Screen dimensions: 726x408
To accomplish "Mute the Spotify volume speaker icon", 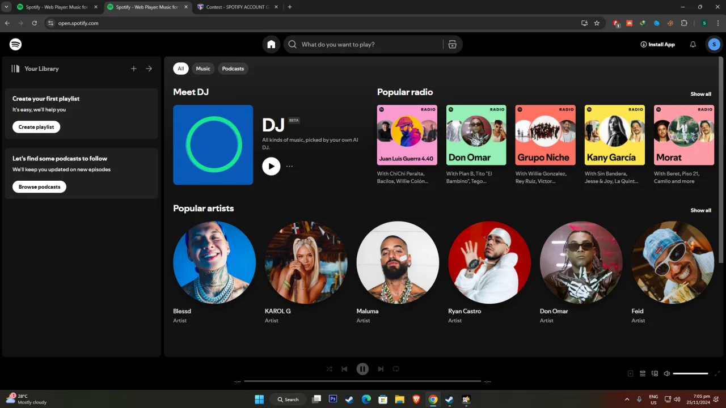I will (667, 373).
